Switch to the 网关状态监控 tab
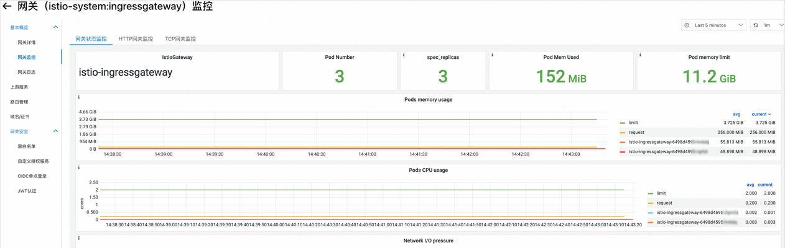Viewport: 785px width, 248px height. click(91, 38)
